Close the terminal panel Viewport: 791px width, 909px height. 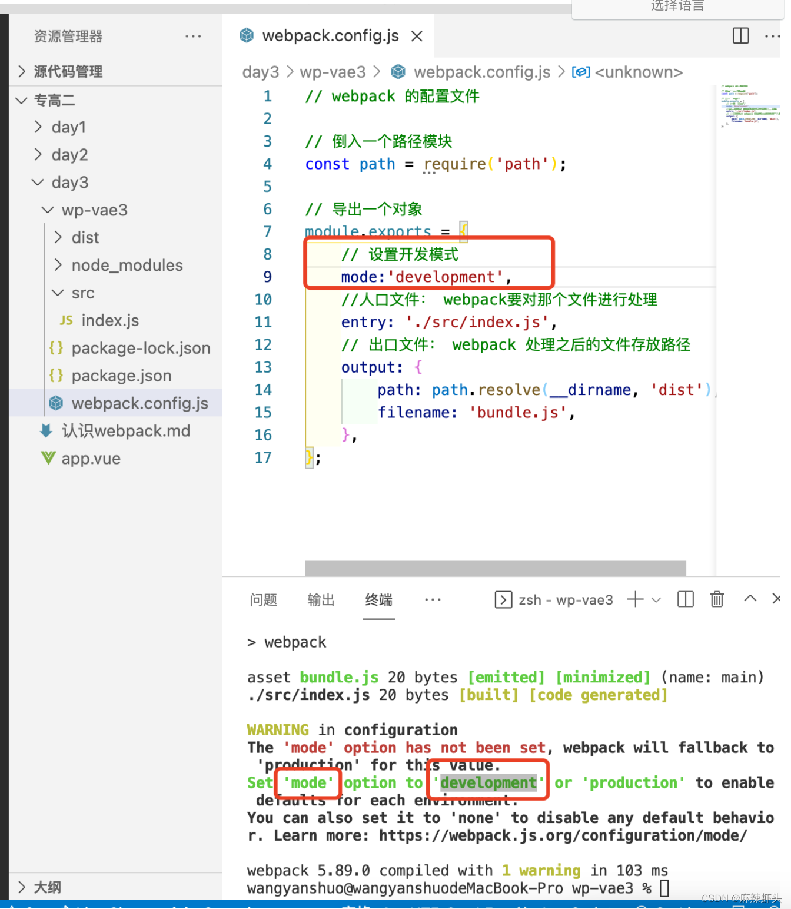[x=777, y=599]
